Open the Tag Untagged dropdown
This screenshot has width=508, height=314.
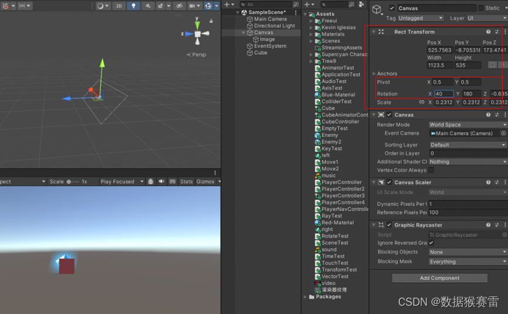point(420,18)
